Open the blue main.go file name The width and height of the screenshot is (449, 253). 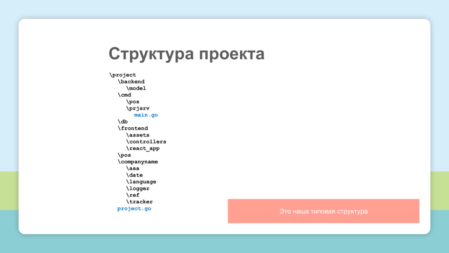click(146, 115)
